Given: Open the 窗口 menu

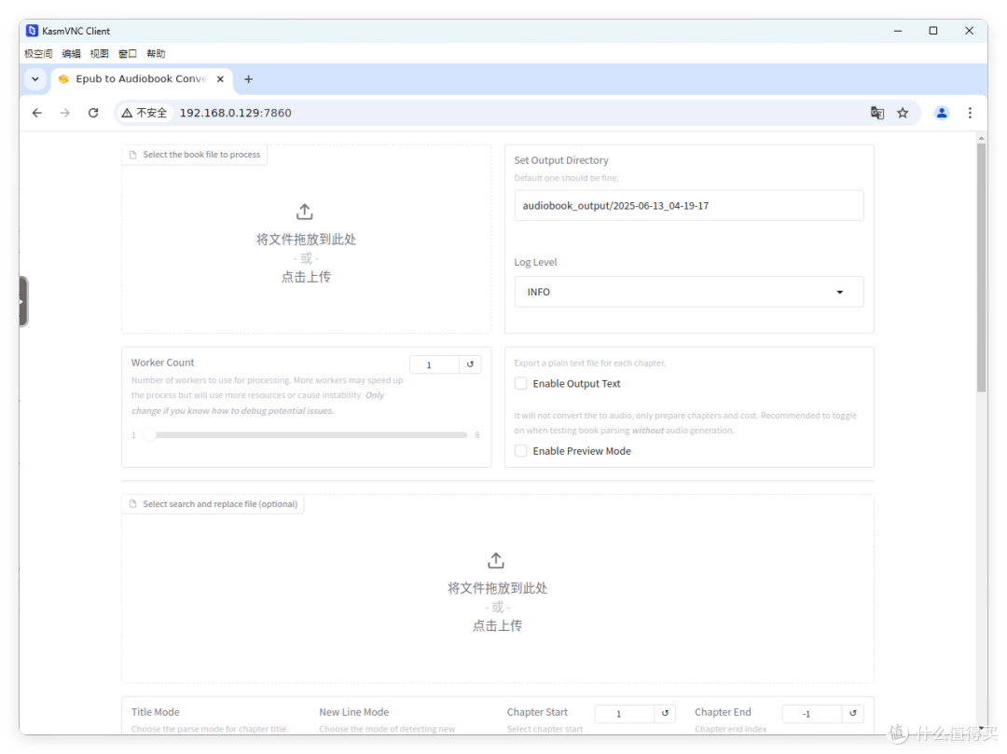Looking at the screenshot, I should 127,54.
